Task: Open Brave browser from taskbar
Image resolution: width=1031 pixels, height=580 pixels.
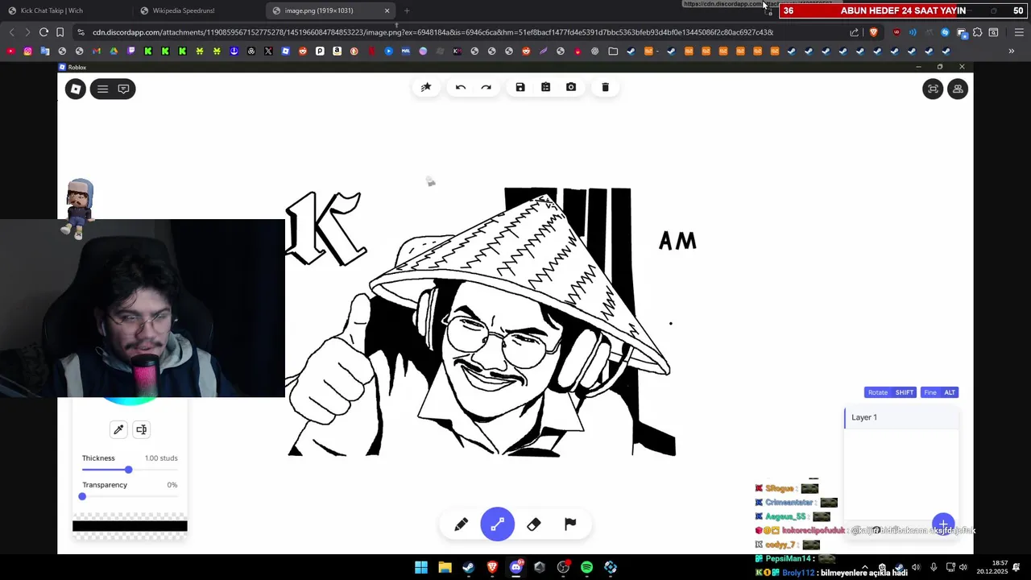Action: pyautogui.click(x=492, y=567)
